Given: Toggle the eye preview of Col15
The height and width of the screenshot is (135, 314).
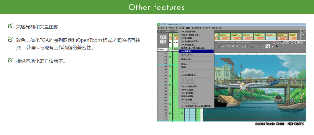Looking at the screenshot, I should point(239,35).
